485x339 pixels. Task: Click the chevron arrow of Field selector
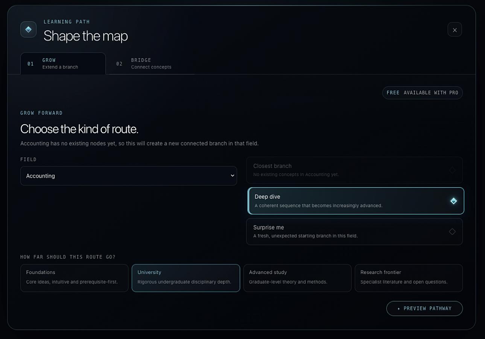pyautogui.click(x=232, y=176)
